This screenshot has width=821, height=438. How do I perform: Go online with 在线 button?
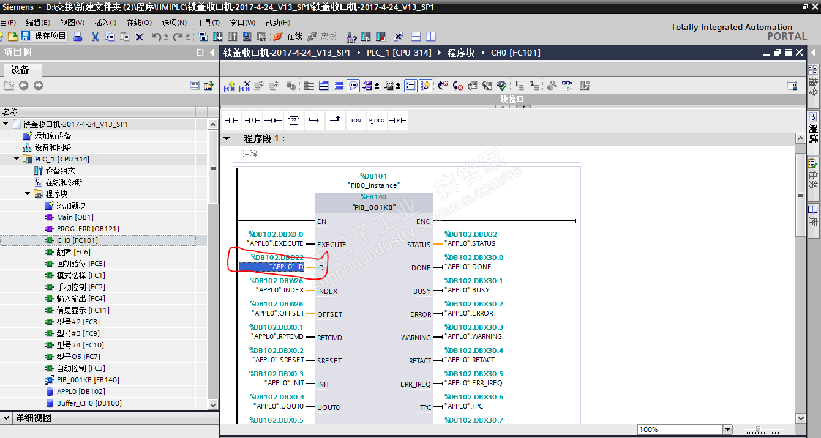pos(288,37)
